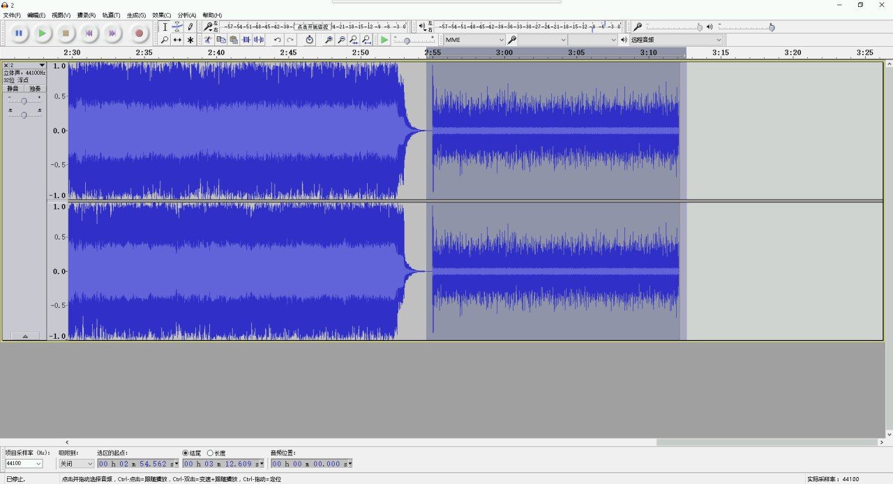
Task: Click the 3:15 mark on timeline ruler
Action: pos(721,52)
